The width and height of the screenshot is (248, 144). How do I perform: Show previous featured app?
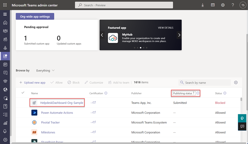(x=102, y=35)
